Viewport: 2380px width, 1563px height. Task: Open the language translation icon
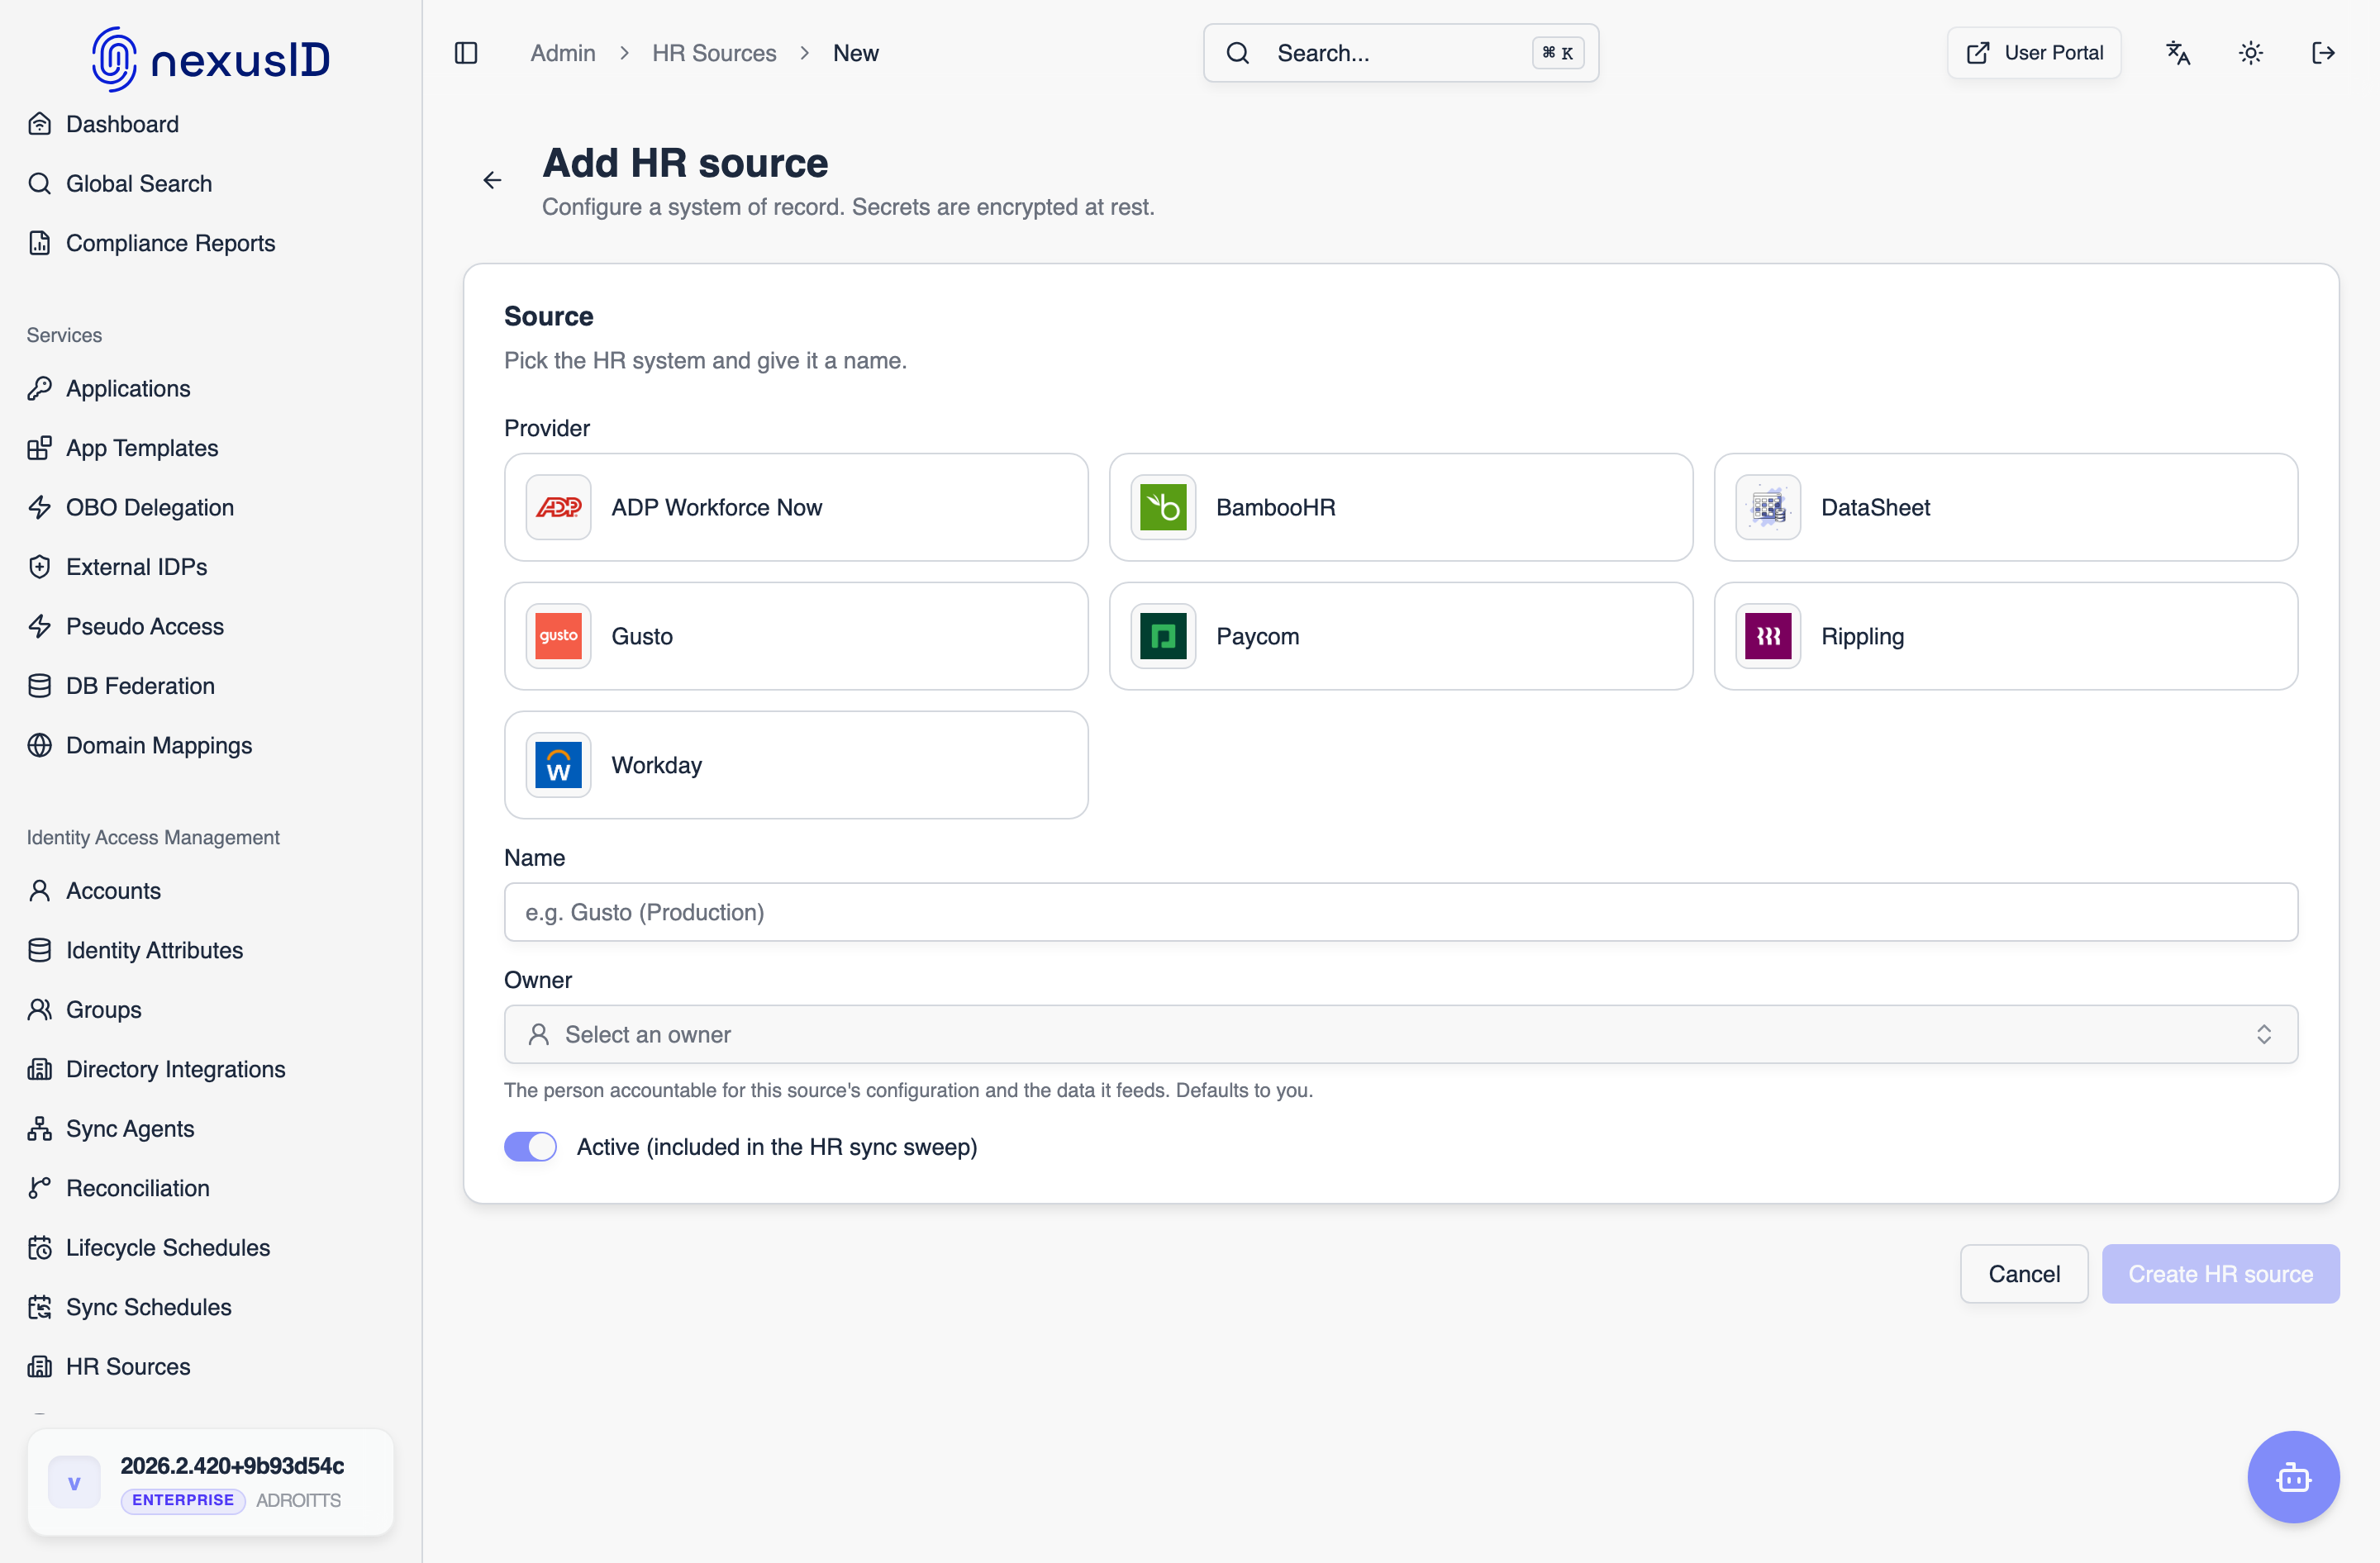pyautogui.click(x=2178, y=53)
